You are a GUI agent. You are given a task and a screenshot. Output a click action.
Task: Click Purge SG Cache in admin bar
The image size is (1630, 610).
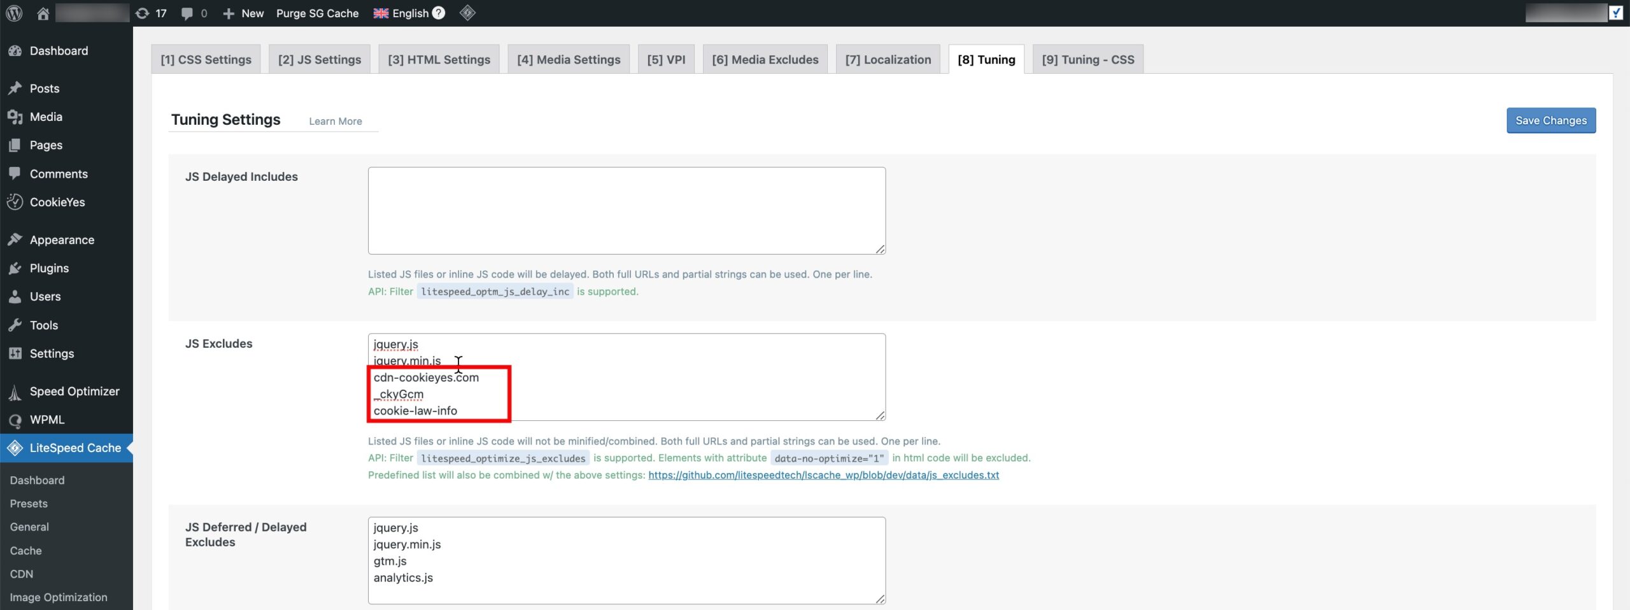[317, 13]
